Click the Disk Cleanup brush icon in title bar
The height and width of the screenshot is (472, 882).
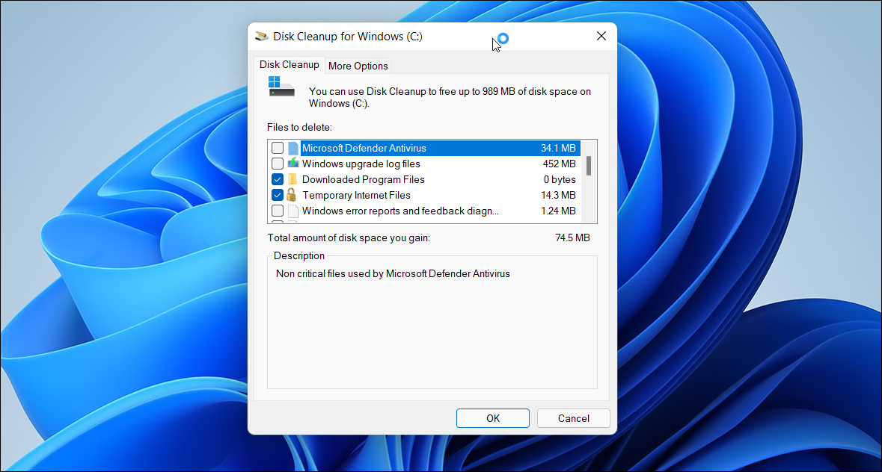coord(261,36)
